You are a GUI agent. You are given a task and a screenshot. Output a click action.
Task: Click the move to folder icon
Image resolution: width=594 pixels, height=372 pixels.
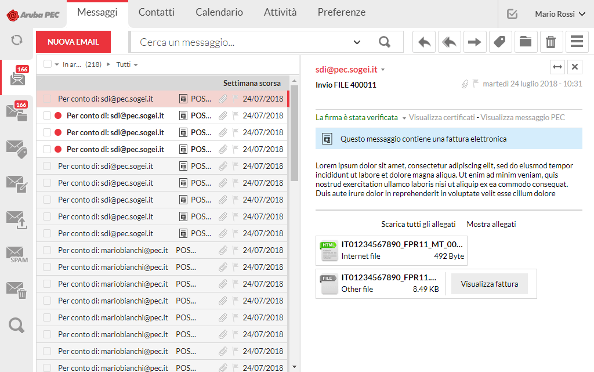(525, 42)
